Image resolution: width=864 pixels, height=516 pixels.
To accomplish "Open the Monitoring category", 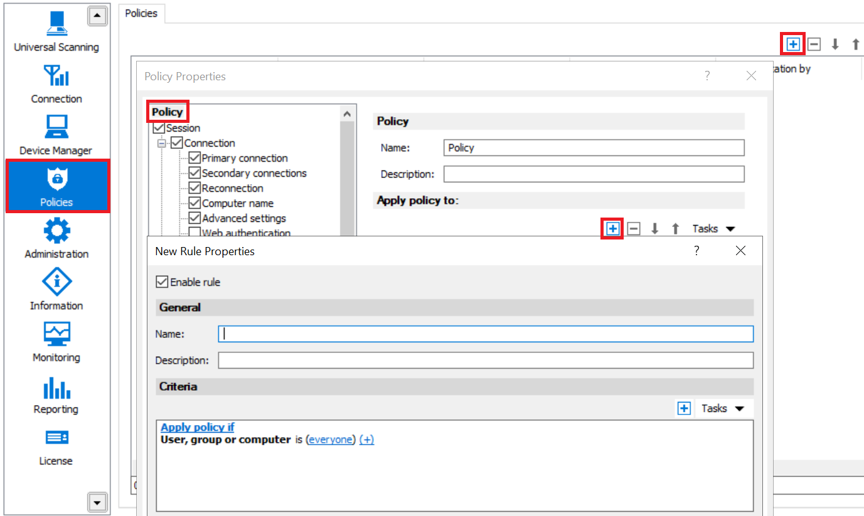I will [56, 341].
